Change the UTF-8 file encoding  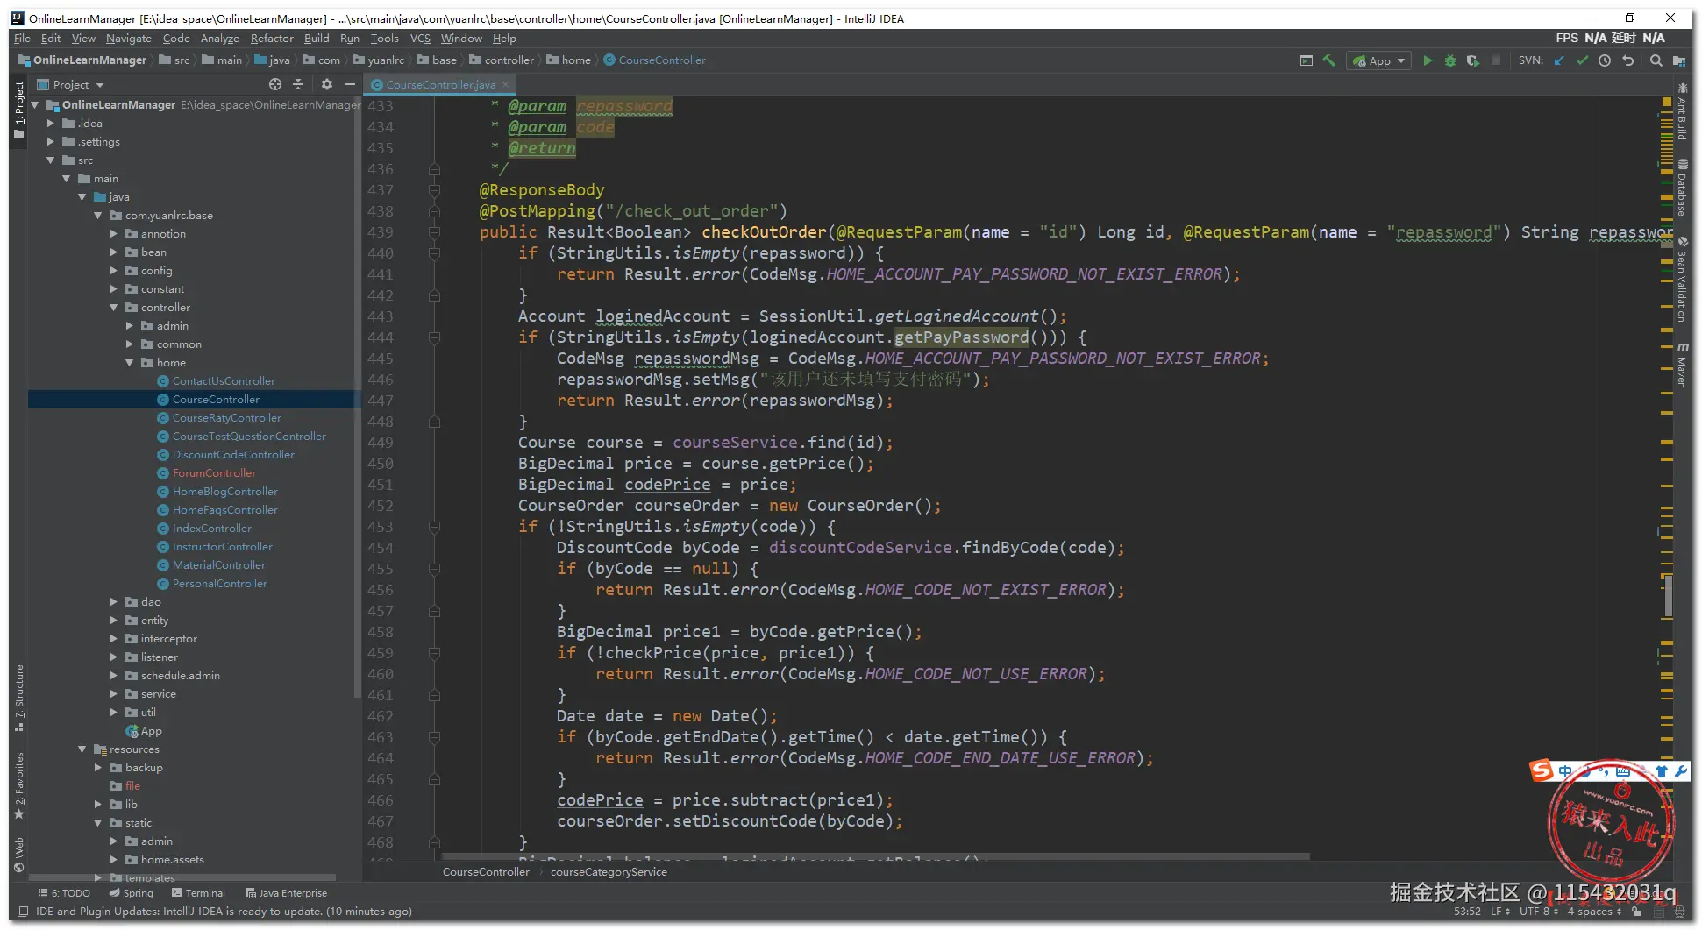click(1538, 912)
